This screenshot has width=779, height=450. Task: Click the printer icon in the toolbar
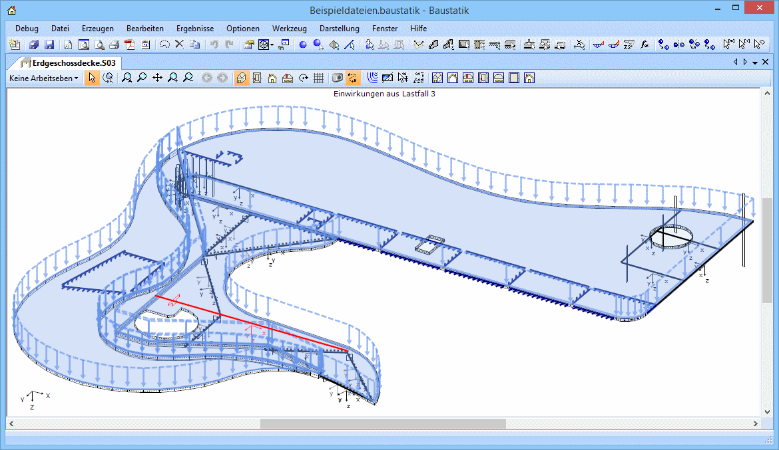point(114,45)
